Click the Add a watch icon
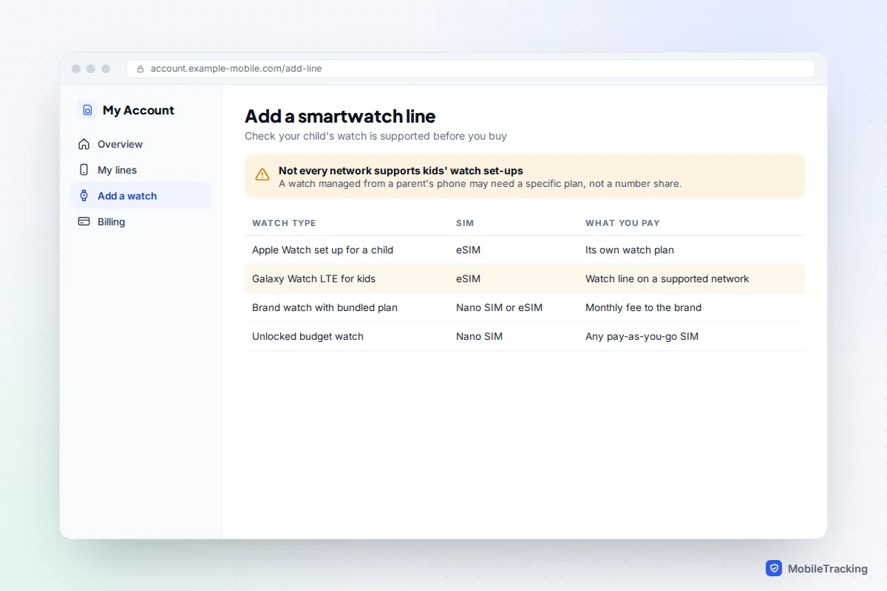 tap(84, 196)
